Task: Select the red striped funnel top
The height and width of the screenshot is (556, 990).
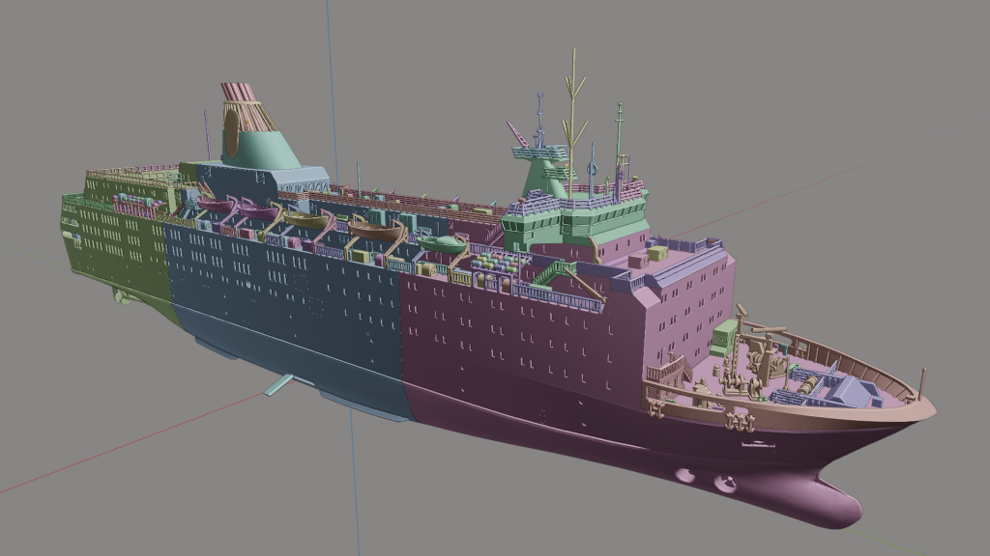Action: [238, 94]
